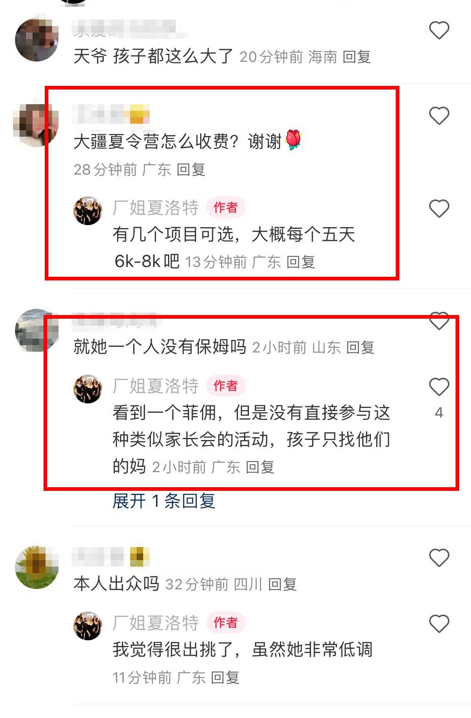Tap the 作者 badge in the last reply
The image size is (471, 718).
225,623
